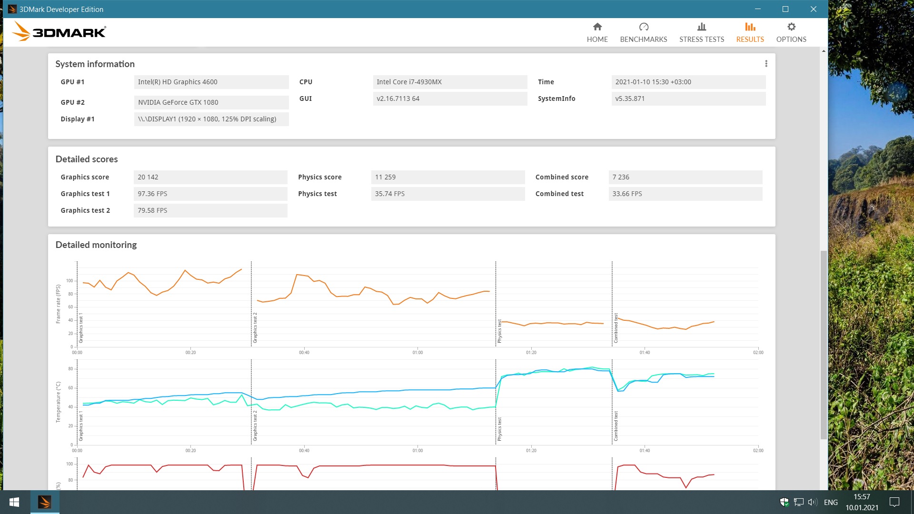
Task: Click the vertical scrollbar thumb
Action: [824, 345]
